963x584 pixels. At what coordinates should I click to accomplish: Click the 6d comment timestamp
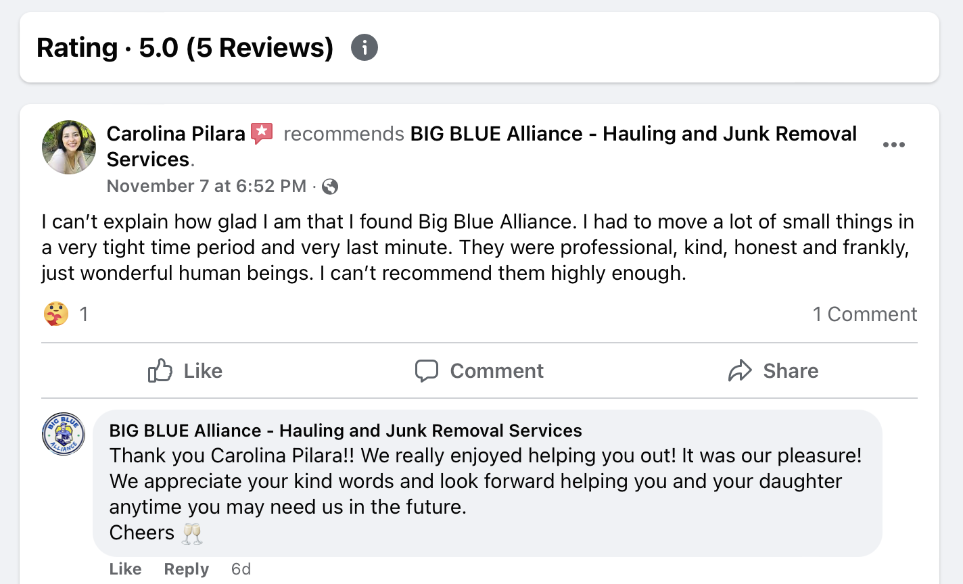pos(241,569)
